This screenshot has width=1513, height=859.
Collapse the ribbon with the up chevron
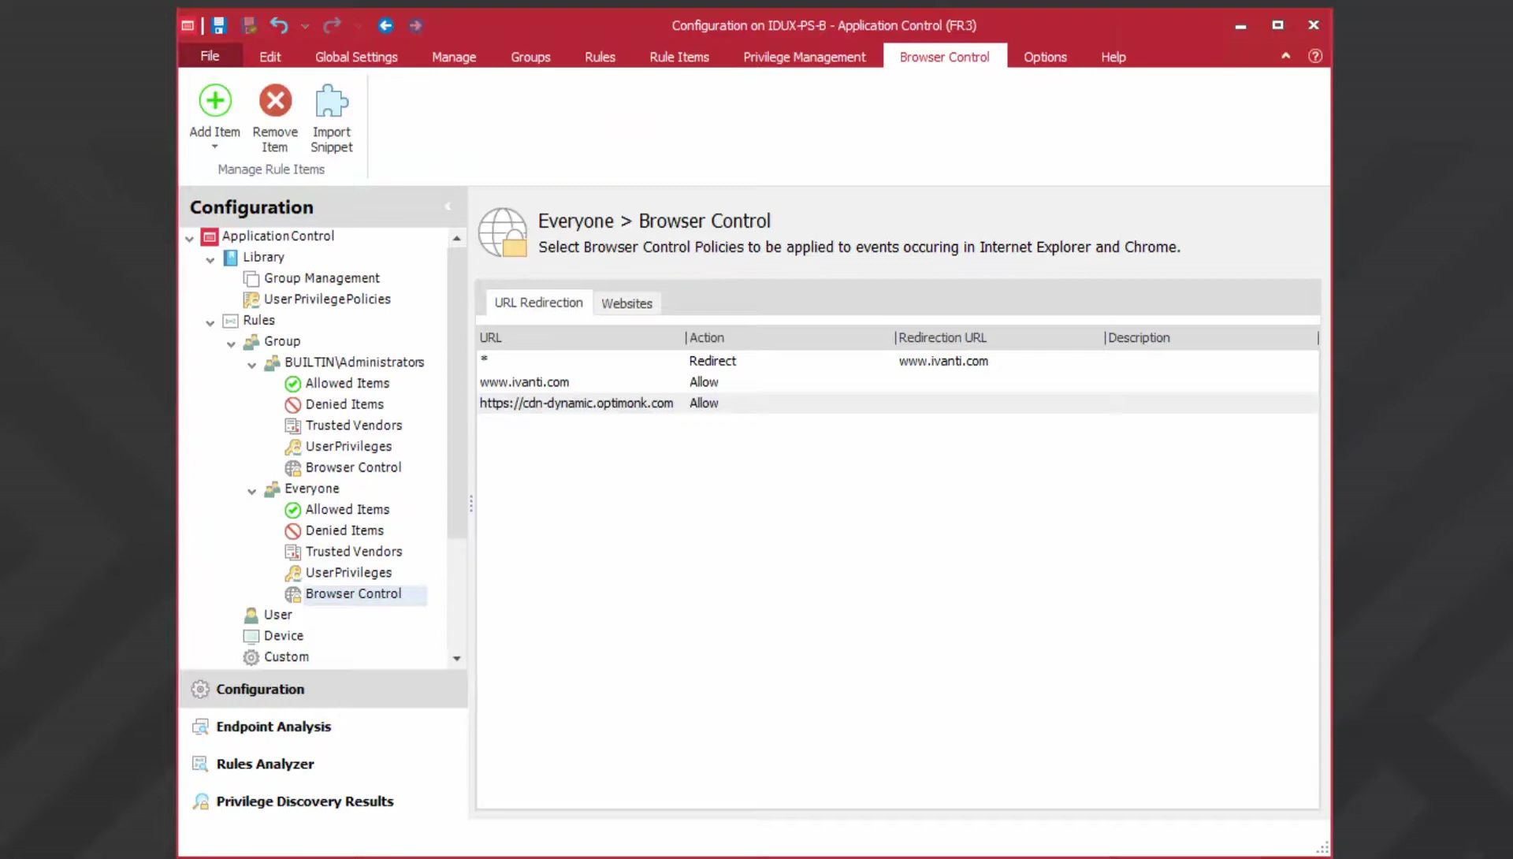[1286, 56]
